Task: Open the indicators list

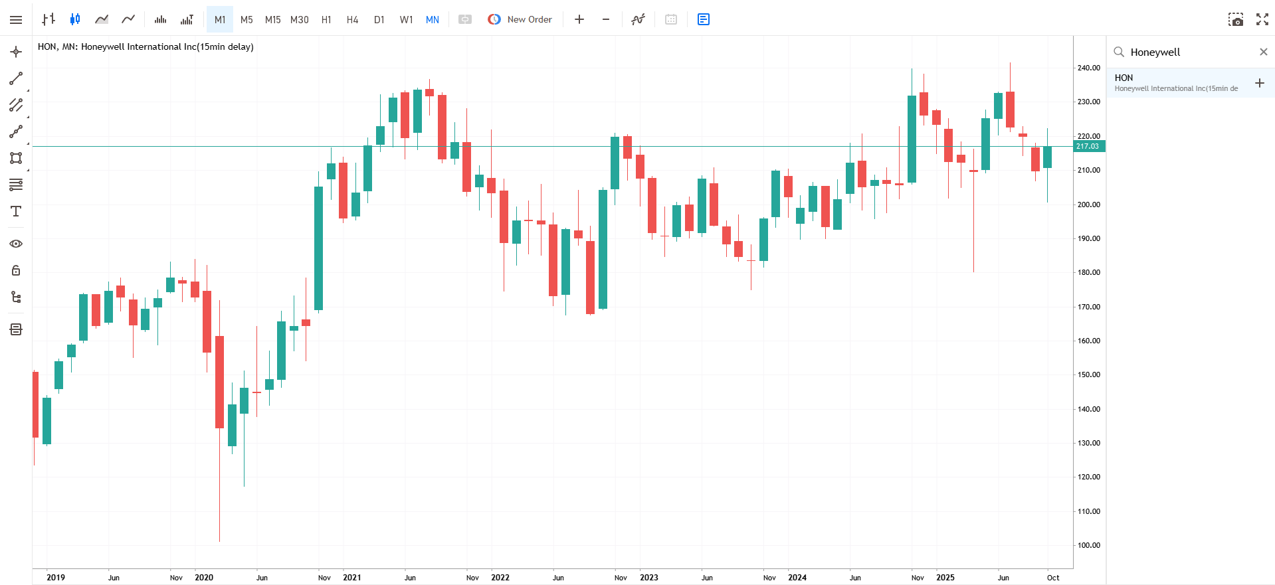Action: (638, 19)
